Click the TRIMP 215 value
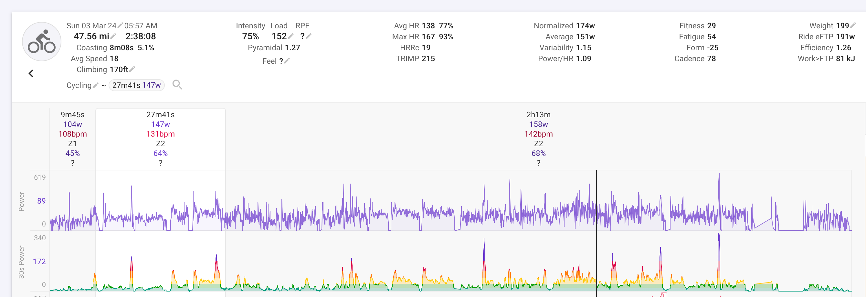Image resolution: width=866 pixels, height=297 pixels. (428, 59)
